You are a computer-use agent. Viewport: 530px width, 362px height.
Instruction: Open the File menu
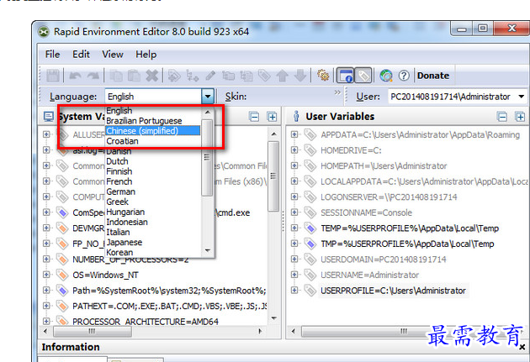coord(52,55)
